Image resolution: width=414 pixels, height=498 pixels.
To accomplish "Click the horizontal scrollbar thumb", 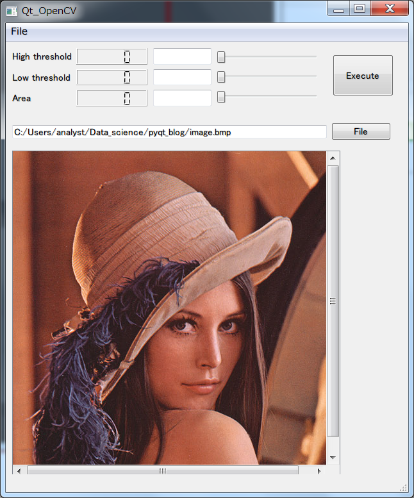I will click(163, 471).
